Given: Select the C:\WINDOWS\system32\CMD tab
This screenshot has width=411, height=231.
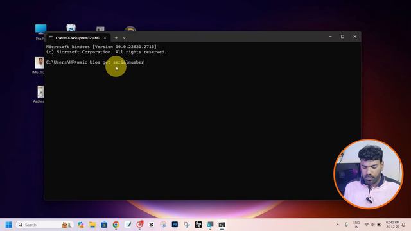Looking at the screenshot, I should click(x=78, y=38).
